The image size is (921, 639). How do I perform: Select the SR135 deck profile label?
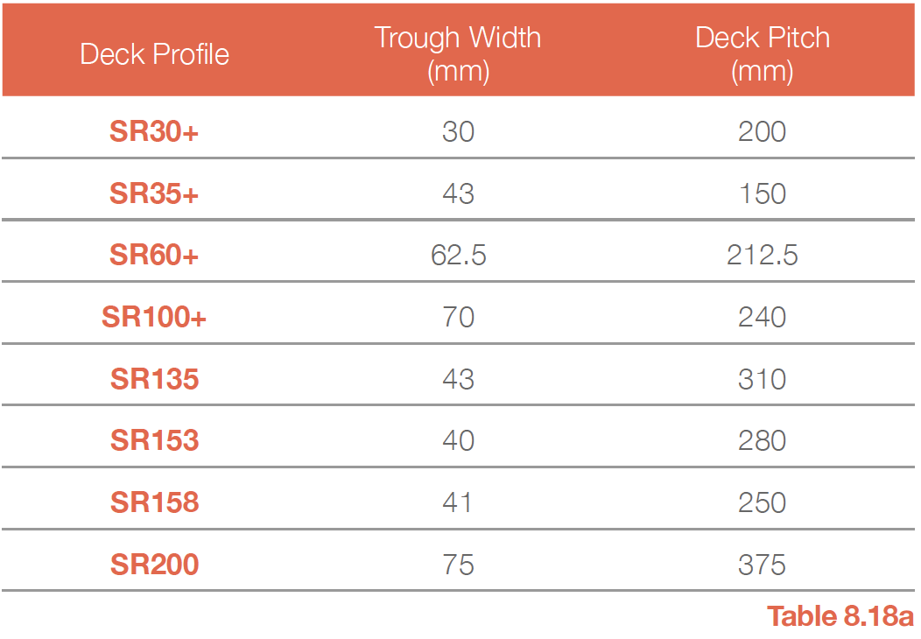pos(154,379)
